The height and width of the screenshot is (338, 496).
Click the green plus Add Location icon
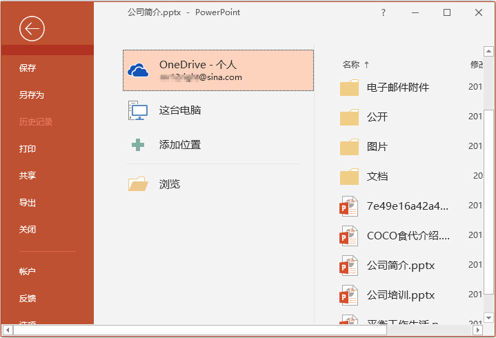point(138,145)
